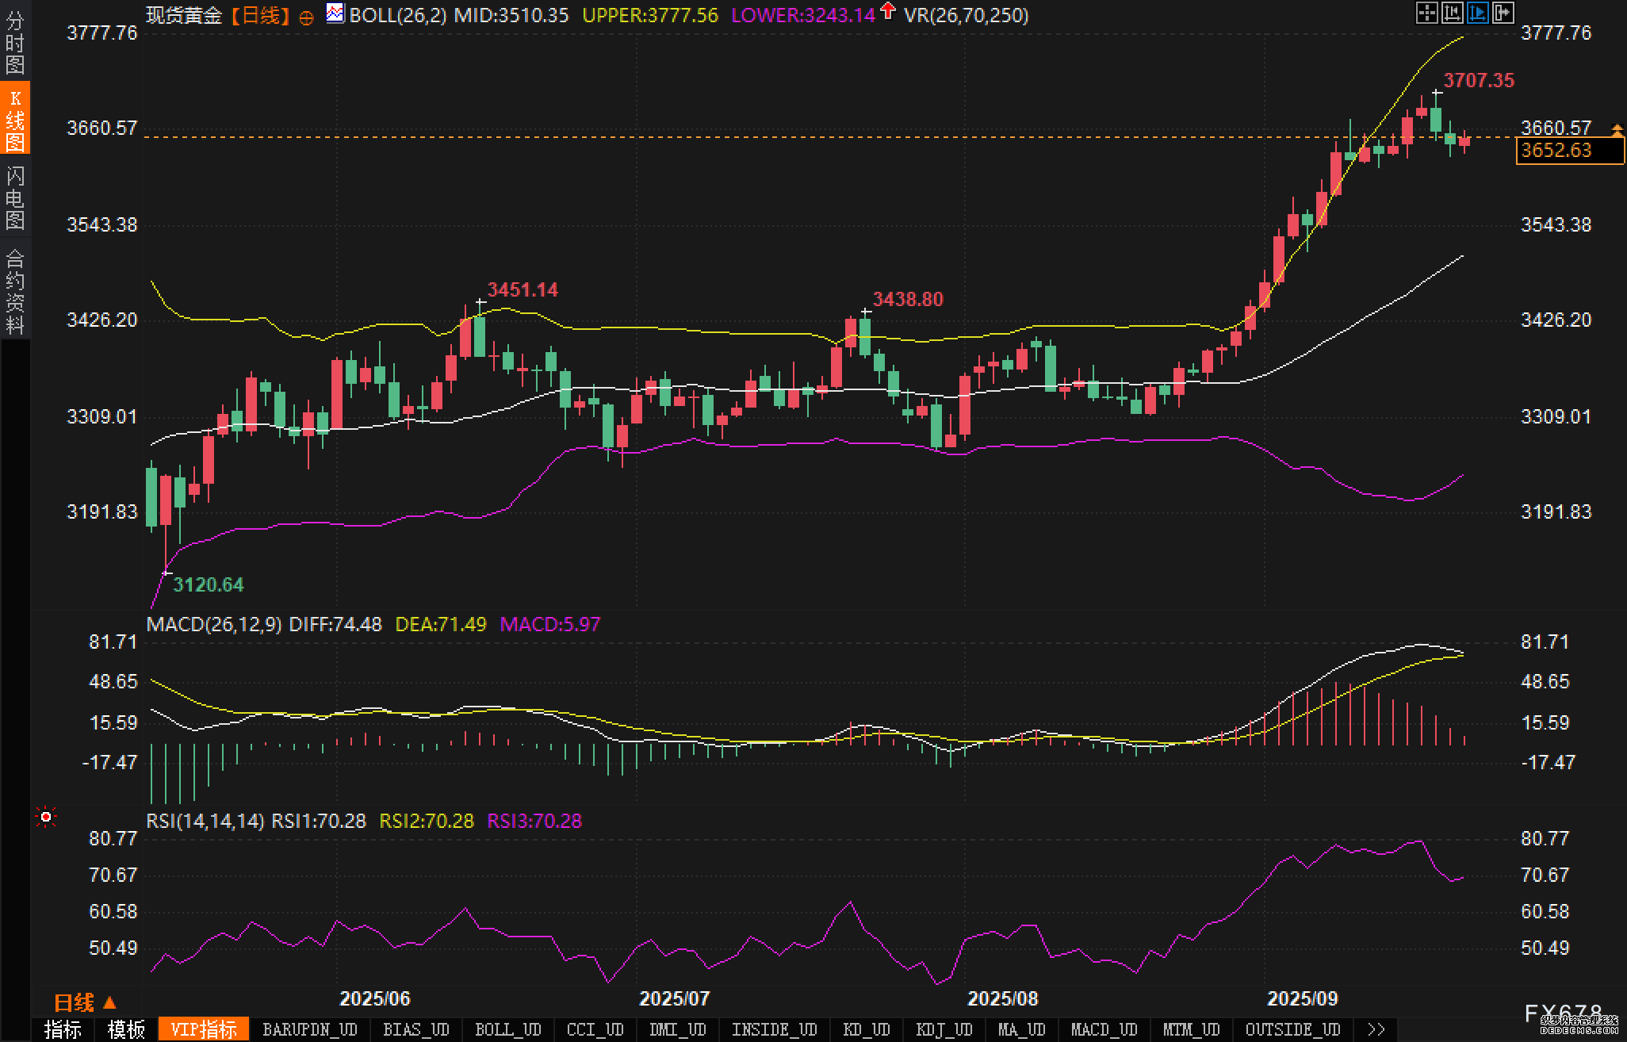Toggle the highlighted blue axis play icon
The image size is (1627, 1042).
coord(1477,13)
